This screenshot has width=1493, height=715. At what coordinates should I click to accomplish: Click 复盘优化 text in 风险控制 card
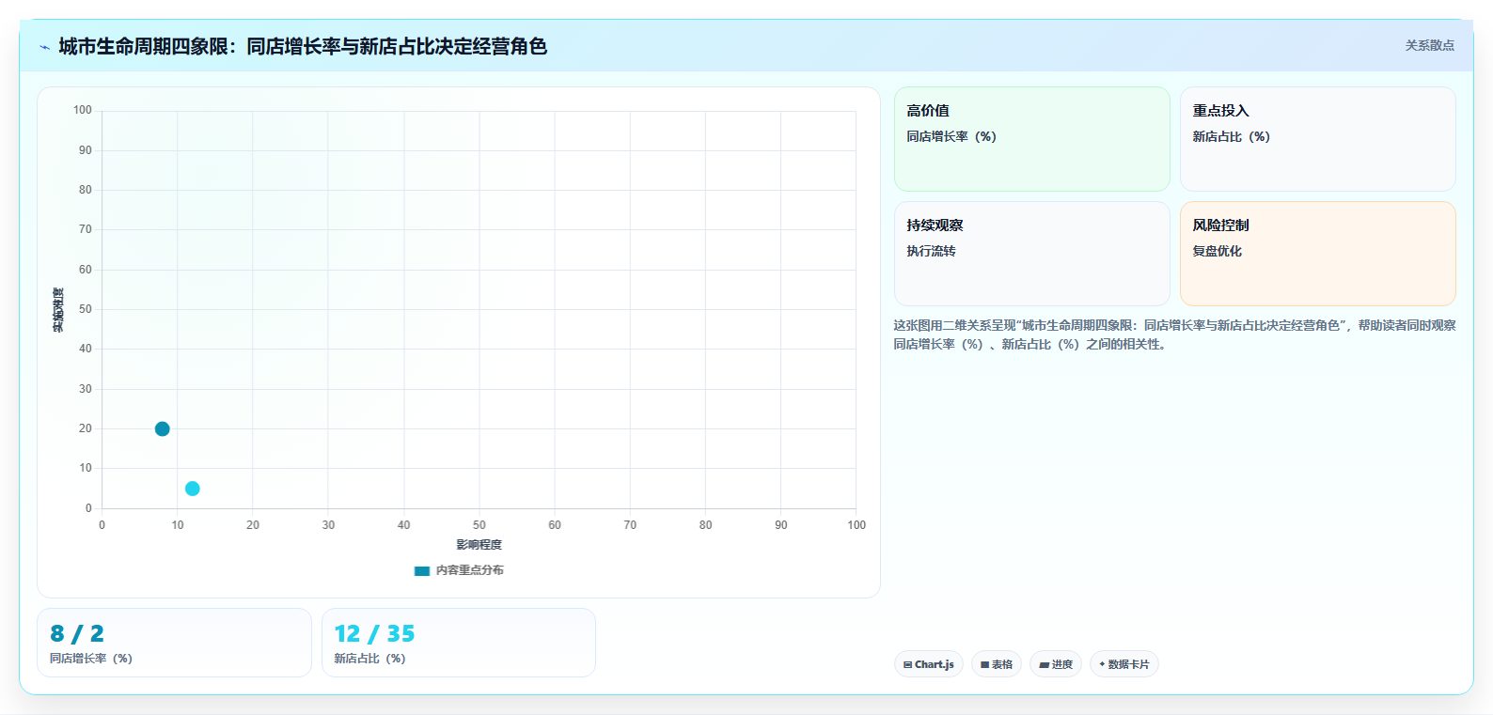(x=1217, y=251)
